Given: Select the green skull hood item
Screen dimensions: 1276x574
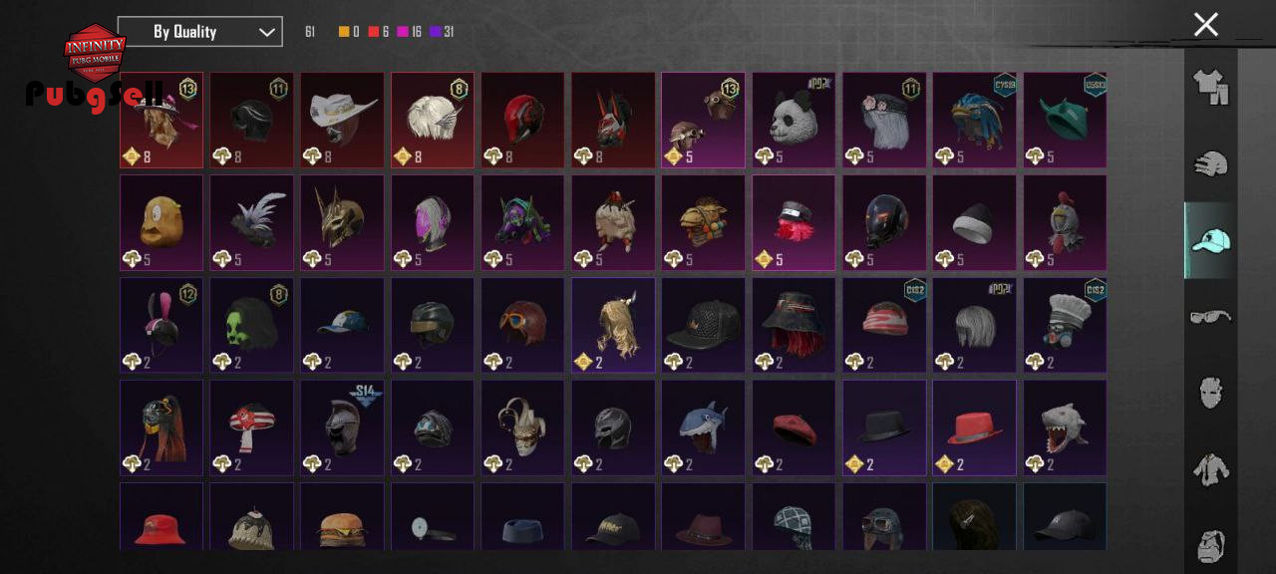Looking at the screenshot, I should coord(251,325).
